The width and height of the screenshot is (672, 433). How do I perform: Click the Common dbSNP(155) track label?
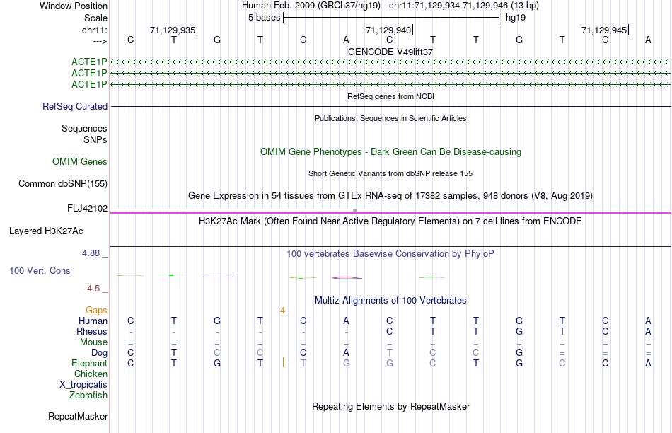pyautogui.click(x=62, y=183)
